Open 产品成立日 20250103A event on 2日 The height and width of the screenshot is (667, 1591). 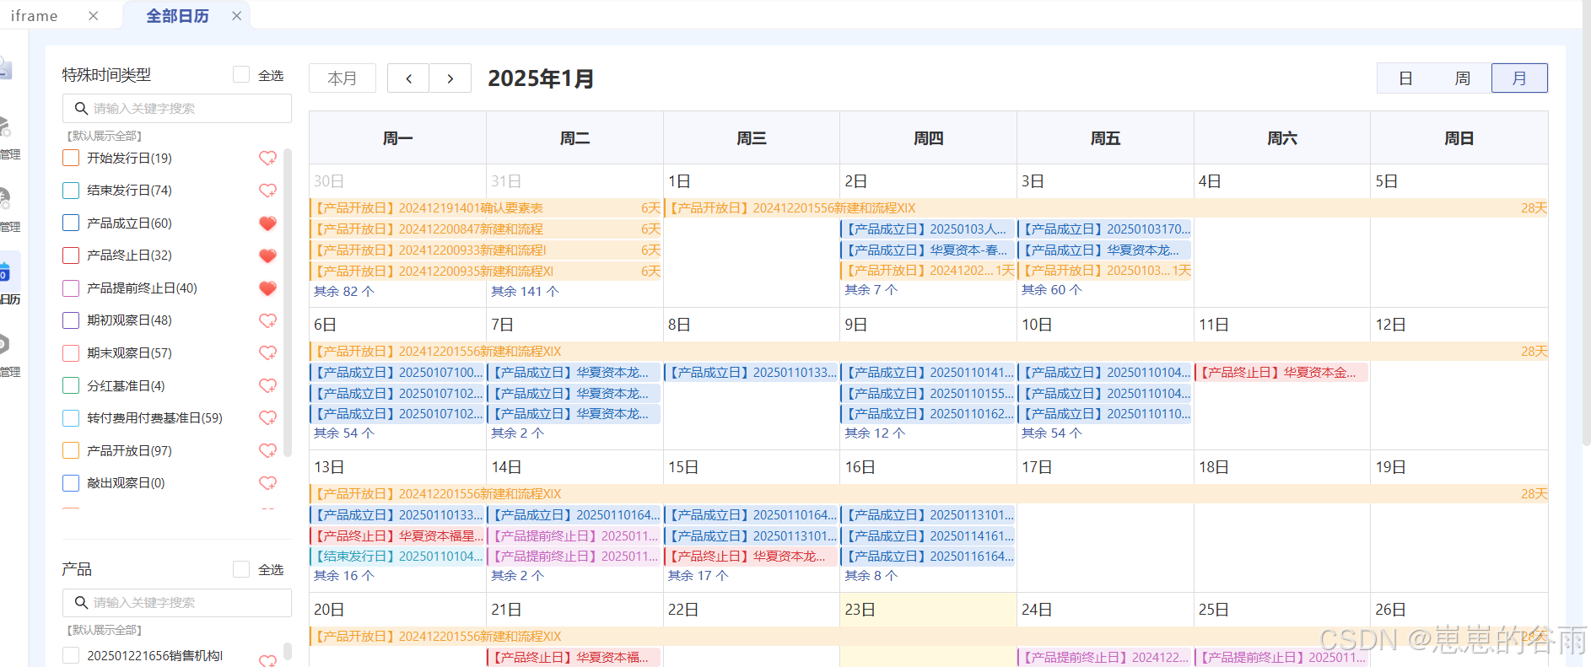pos(927,229)
